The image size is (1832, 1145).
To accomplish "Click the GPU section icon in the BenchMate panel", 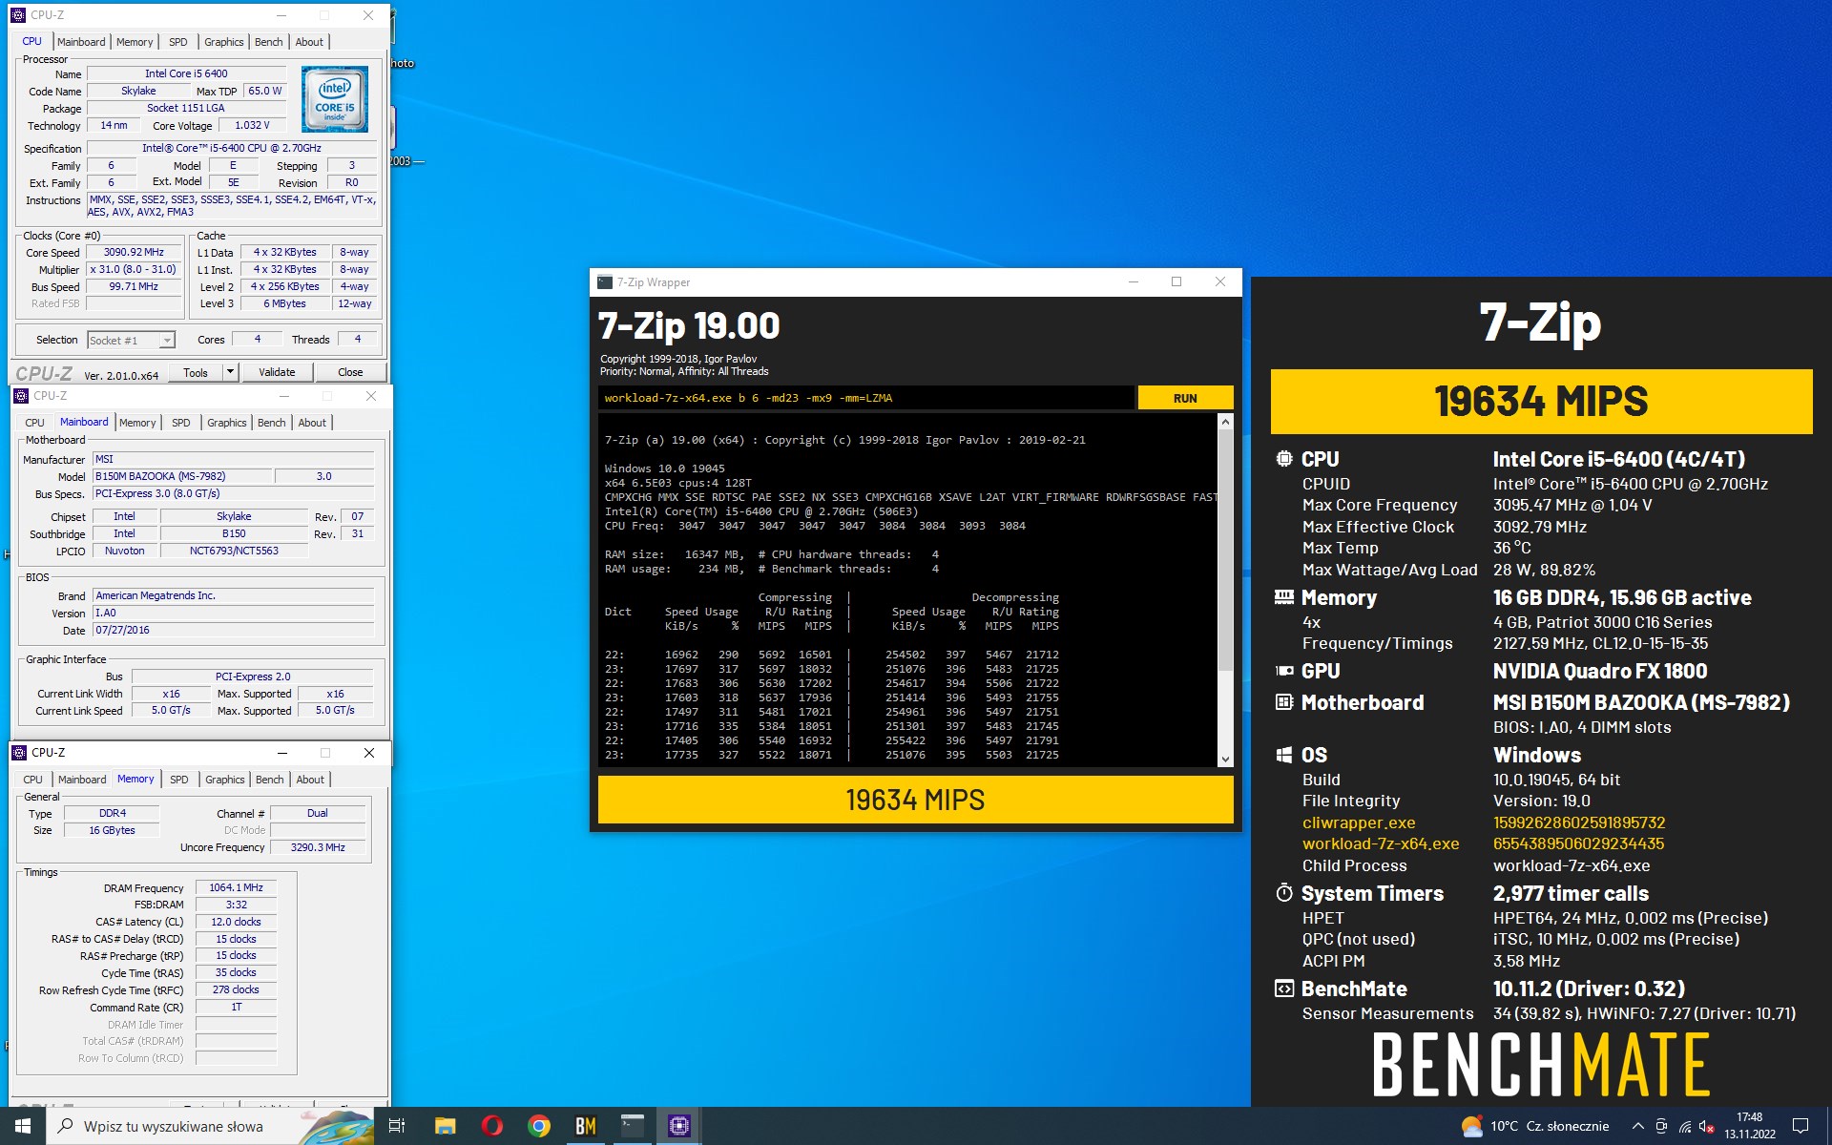I will tap(1284, 671).
